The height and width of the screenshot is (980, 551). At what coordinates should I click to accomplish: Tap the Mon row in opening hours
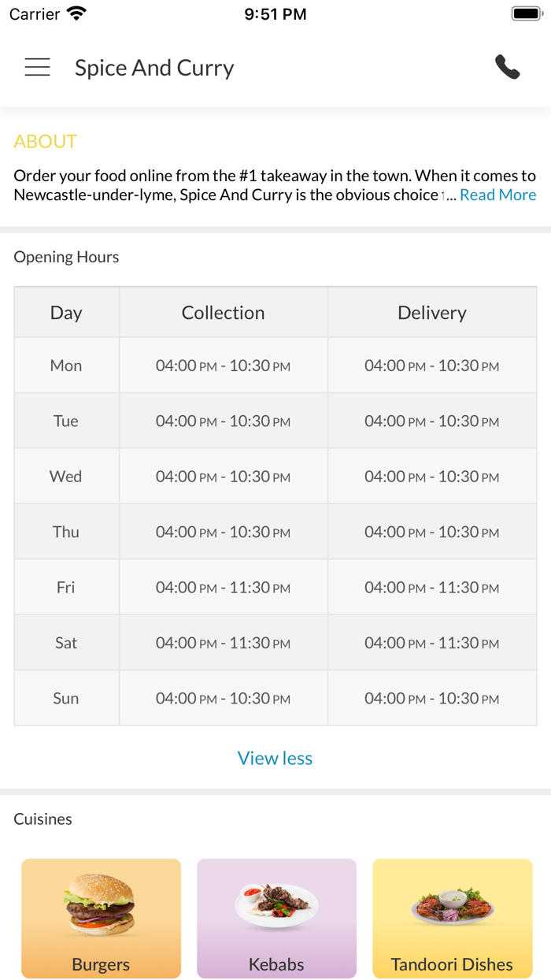(66, 366)
